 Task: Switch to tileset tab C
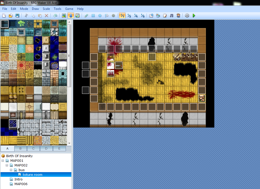click(33, 148)
